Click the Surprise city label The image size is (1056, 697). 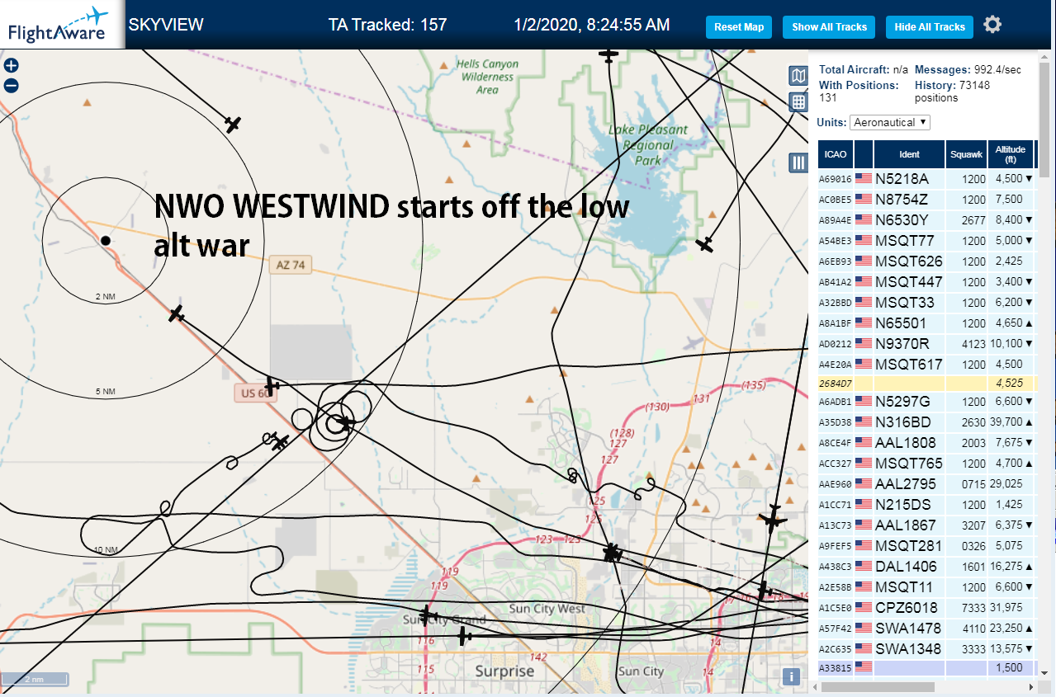[504, 671]
